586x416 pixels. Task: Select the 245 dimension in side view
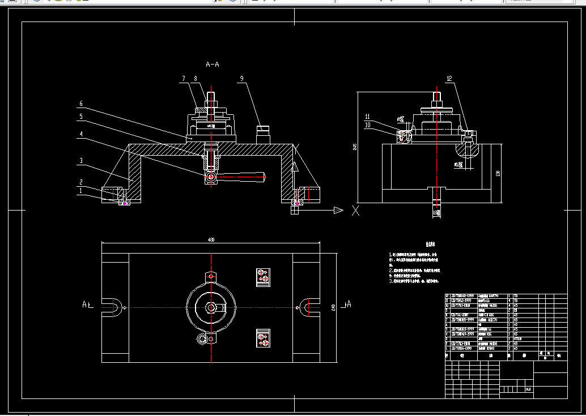pos(355,147)
